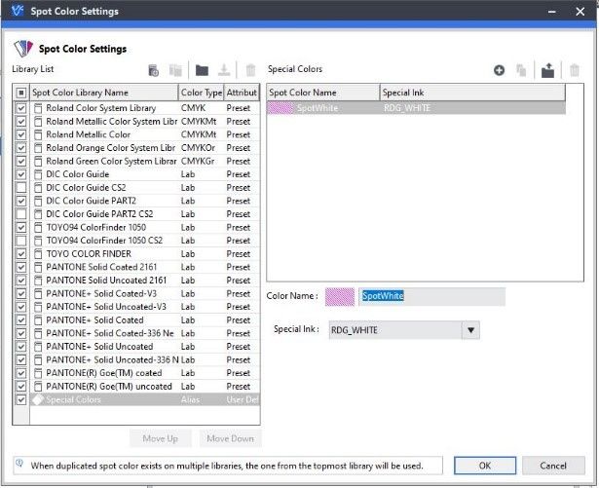599x488 pixels.
Task: Select the PANTONE+ Solid Uncoated-336 row
Action: (x=145, y=360)
